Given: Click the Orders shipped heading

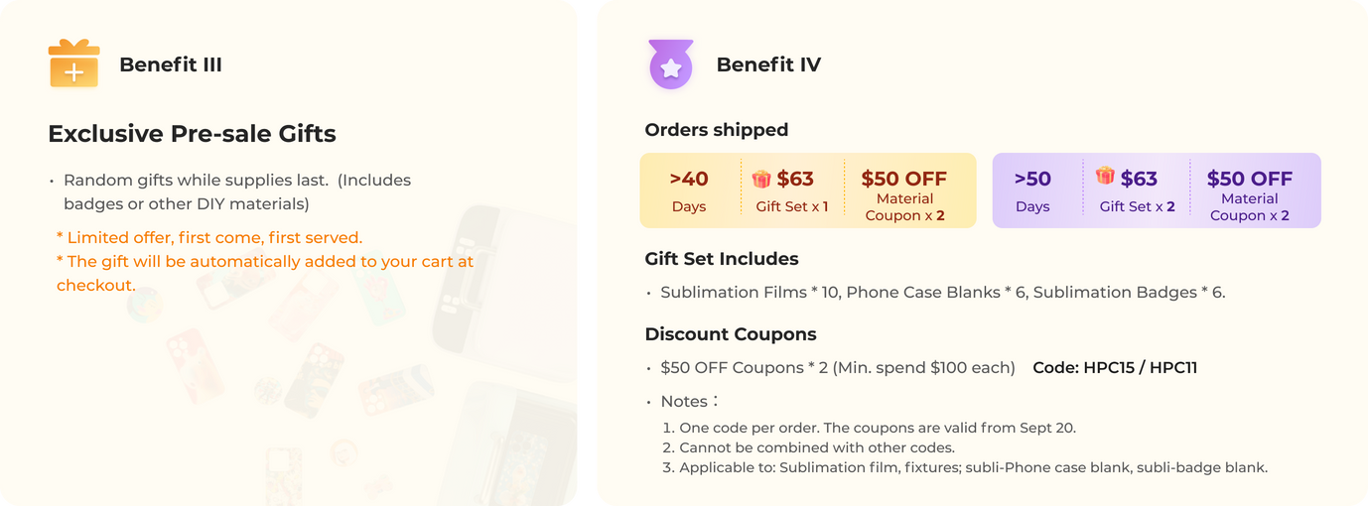Looking at the screenshot, I should click(x=716, y=130).
